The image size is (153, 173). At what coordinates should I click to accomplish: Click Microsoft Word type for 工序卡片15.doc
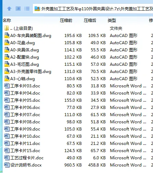(x=128, y=151)
